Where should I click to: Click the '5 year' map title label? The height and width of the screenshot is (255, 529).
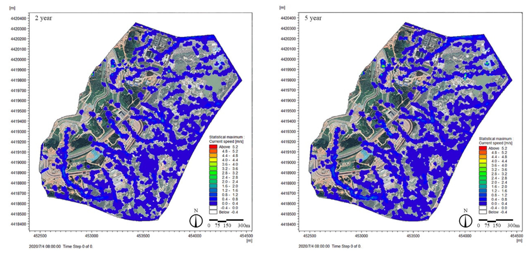point(313,18)
